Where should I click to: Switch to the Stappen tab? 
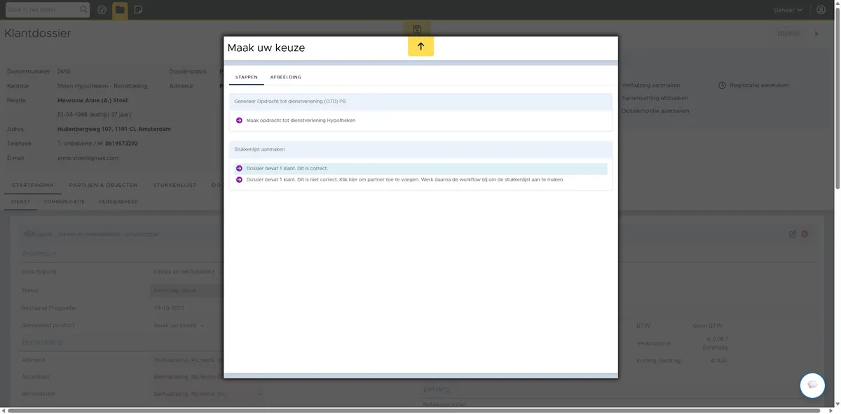click(x=246, y=77)
